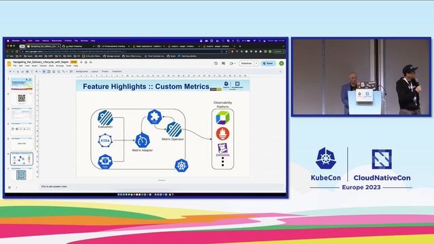Click the Meet camera icon

(231, 63)
